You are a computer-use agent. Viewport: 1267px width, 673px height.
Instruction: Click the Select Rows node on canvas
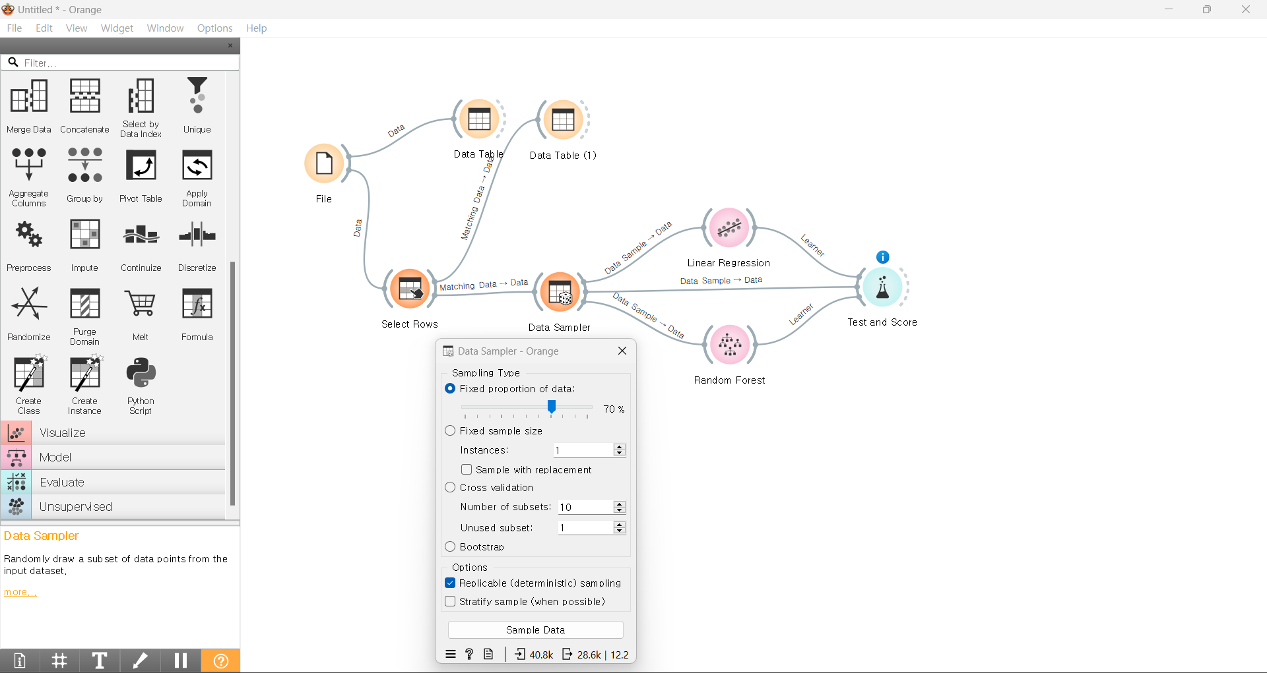coord(410,289)
